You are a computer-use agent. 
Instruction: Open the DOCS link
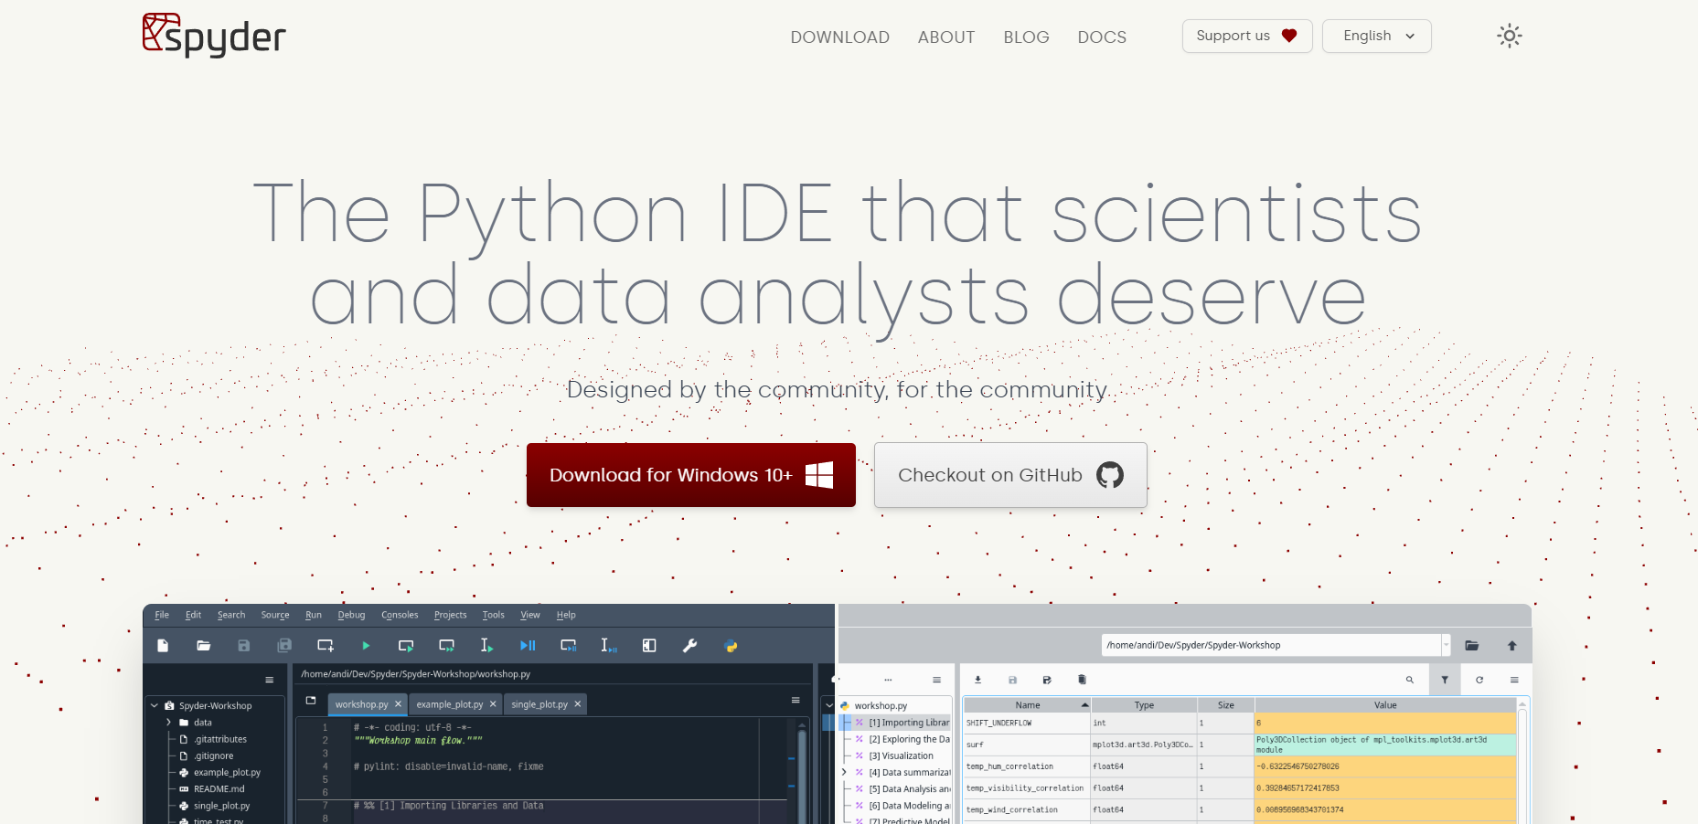pyautogui.click(x=1102, y=37)
